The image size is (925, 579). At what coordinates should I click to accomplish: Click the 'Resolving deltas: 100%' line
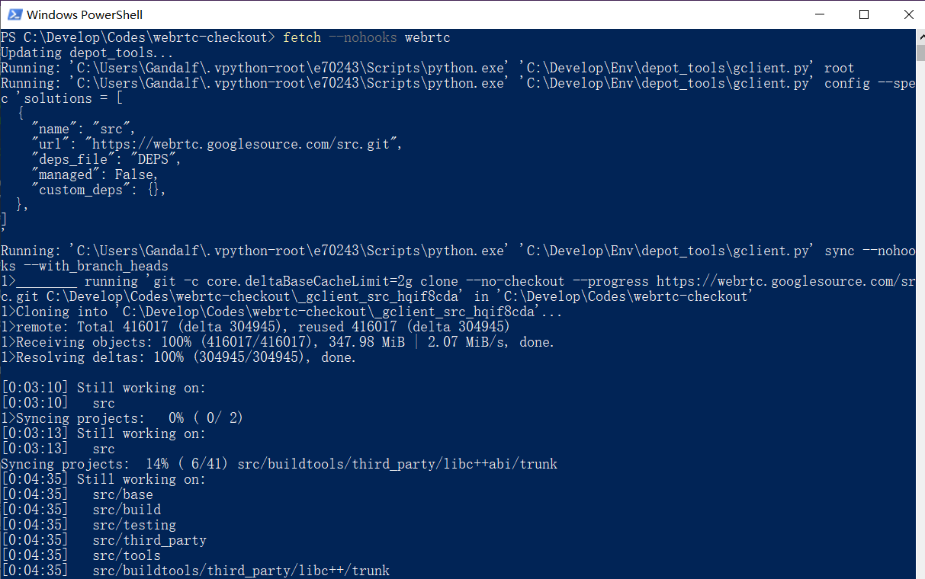coord(178,357)
